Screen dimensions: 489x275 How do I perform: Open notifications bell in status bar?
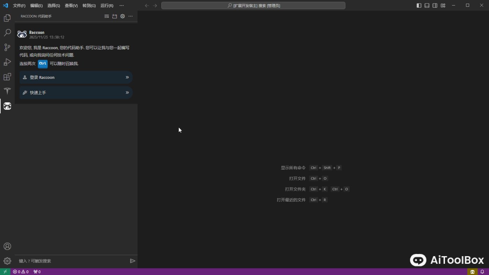coord(482,272)
